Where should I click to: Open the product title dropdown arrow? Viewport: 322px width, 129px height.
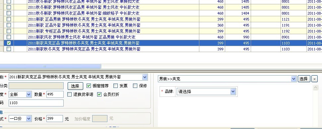(x=145, y=77)
